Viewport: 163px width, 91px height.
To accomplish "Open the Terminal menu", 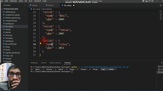I will pyautogui.click(x=37, y=1).
